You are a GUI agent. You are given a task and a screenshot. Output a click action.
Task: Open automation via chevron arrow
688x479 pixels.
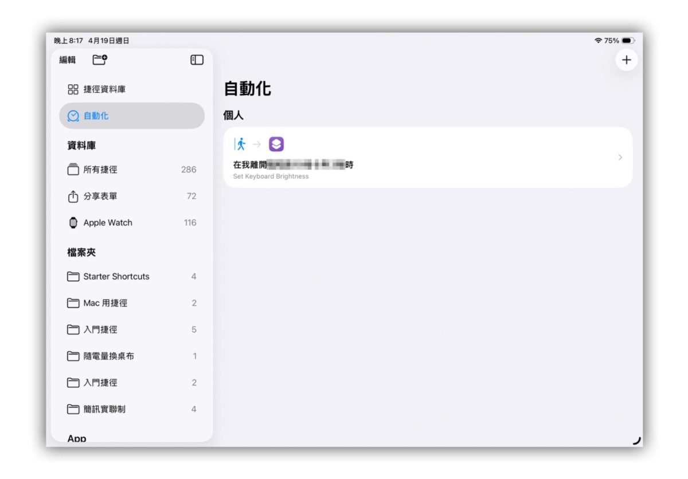pyautogui.click(x=620, y=158)
